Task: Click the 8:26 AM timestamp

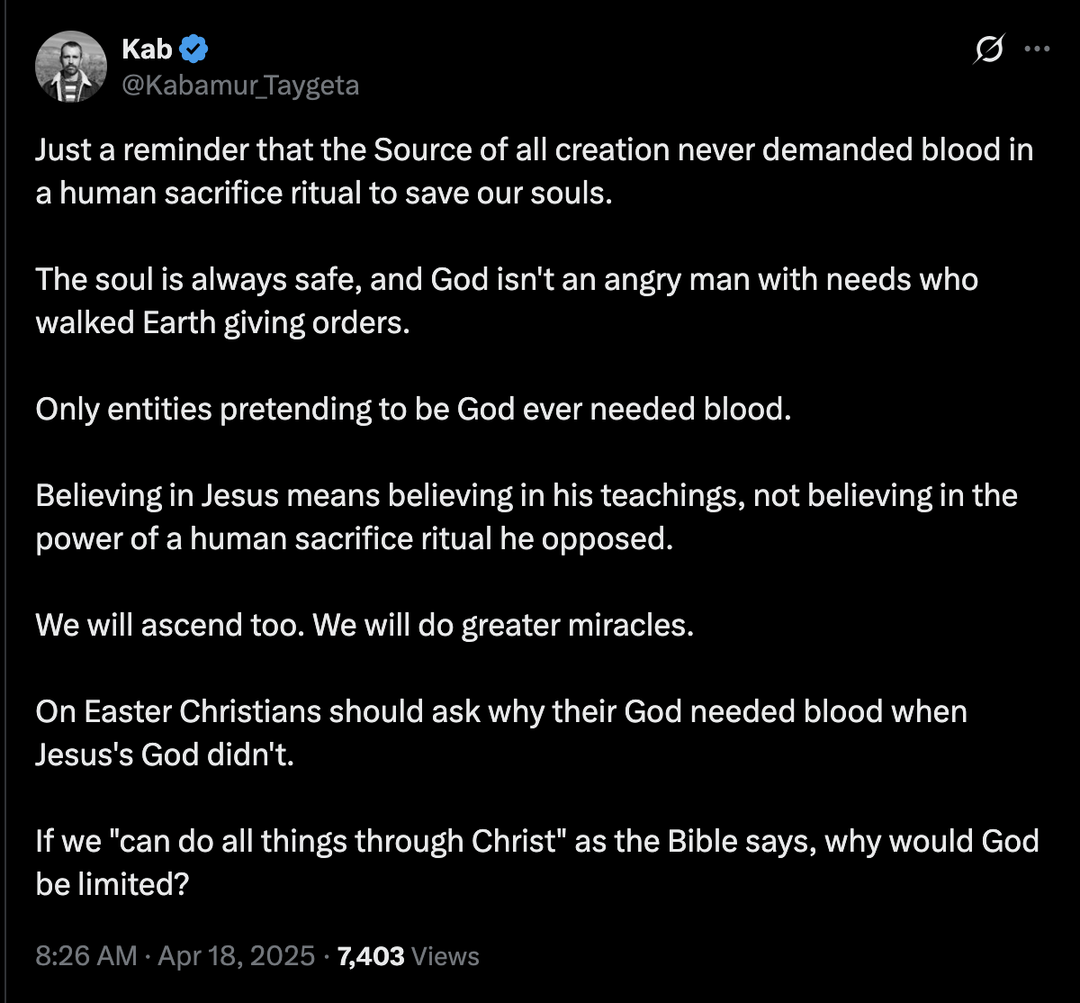Action: tap(85, 955)
